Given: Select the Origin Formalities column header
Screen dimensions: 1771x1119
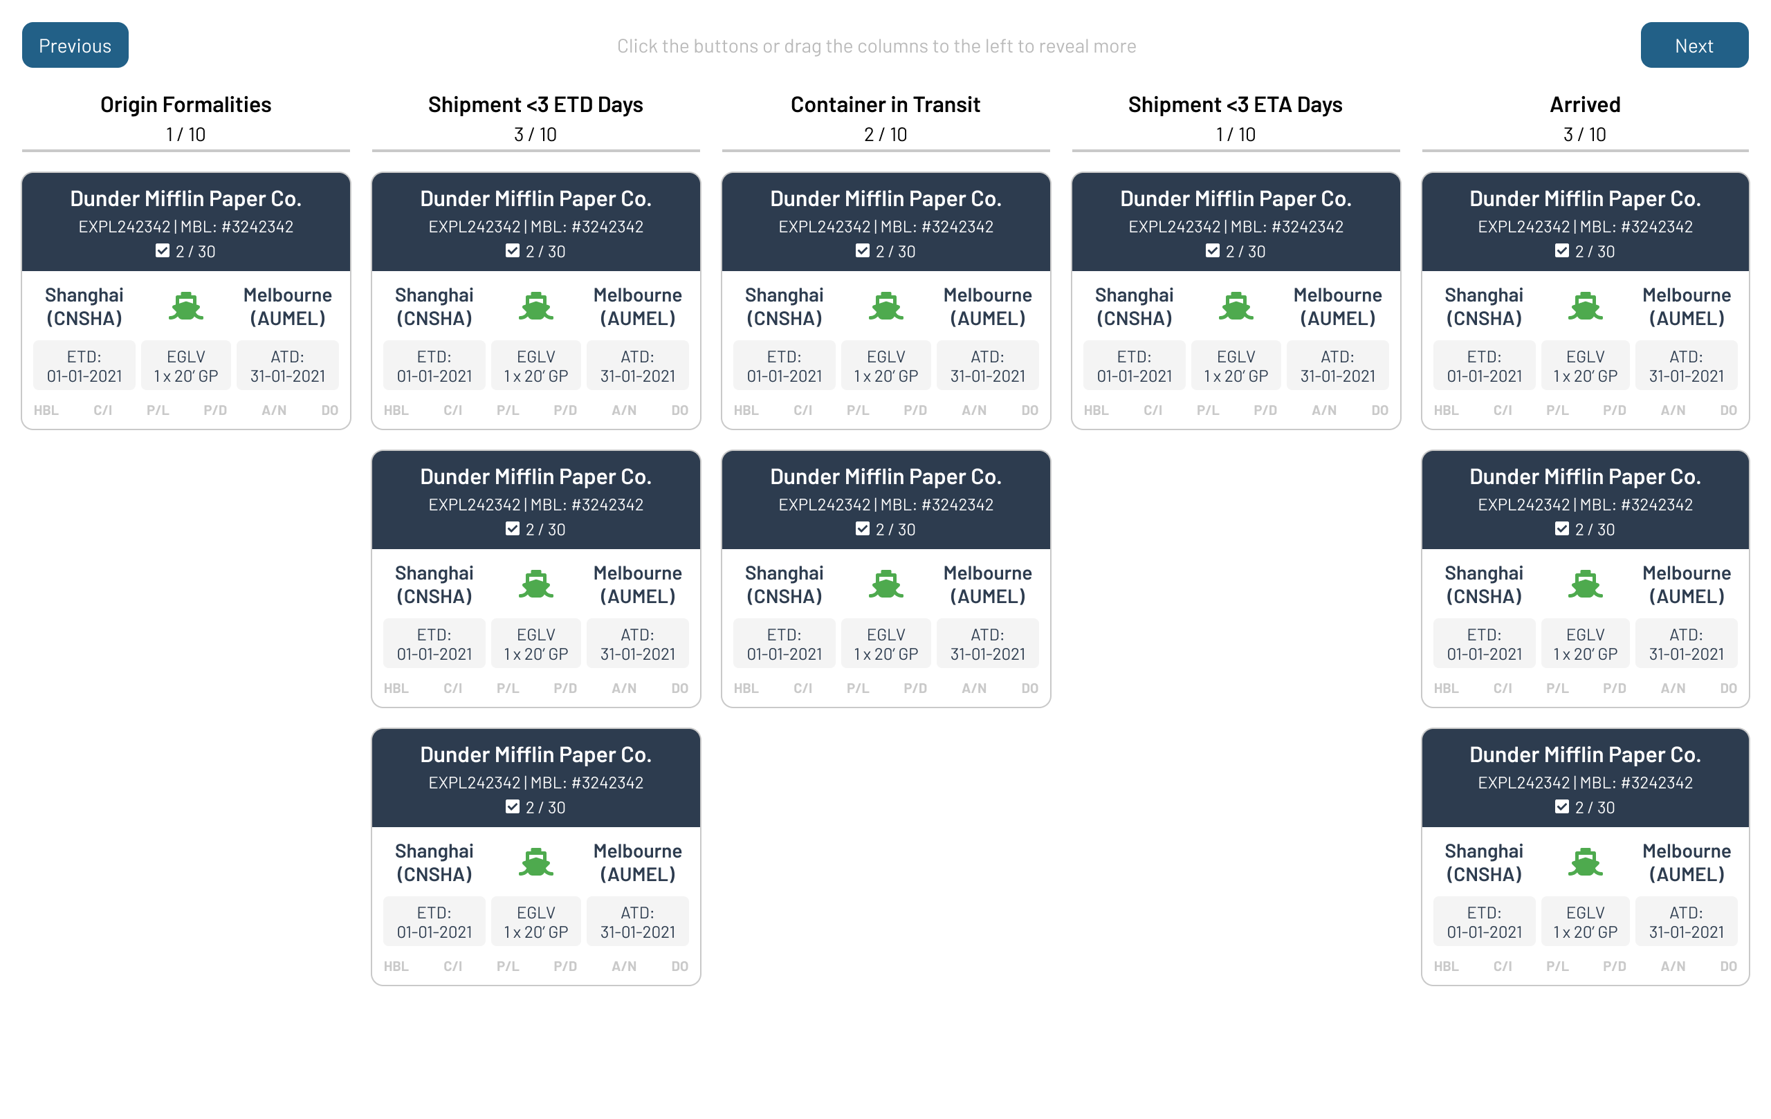Looking at the screenshot, I should point(186,104).
